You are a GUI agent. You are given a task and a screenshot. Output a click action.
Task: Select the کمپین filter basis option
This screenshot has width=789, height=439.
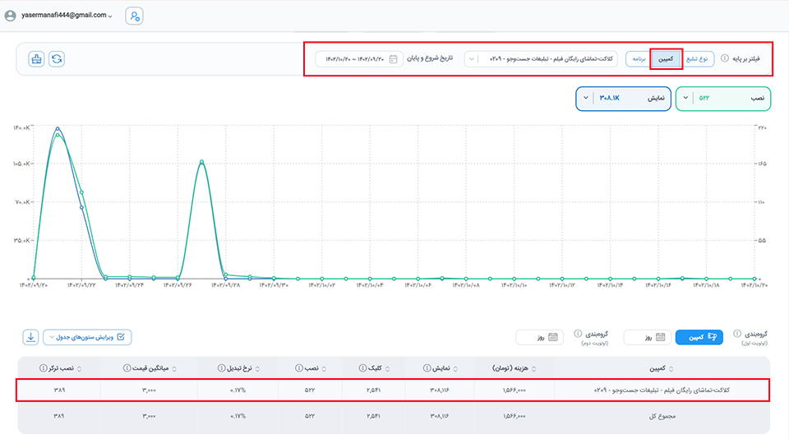pos(667,59)
